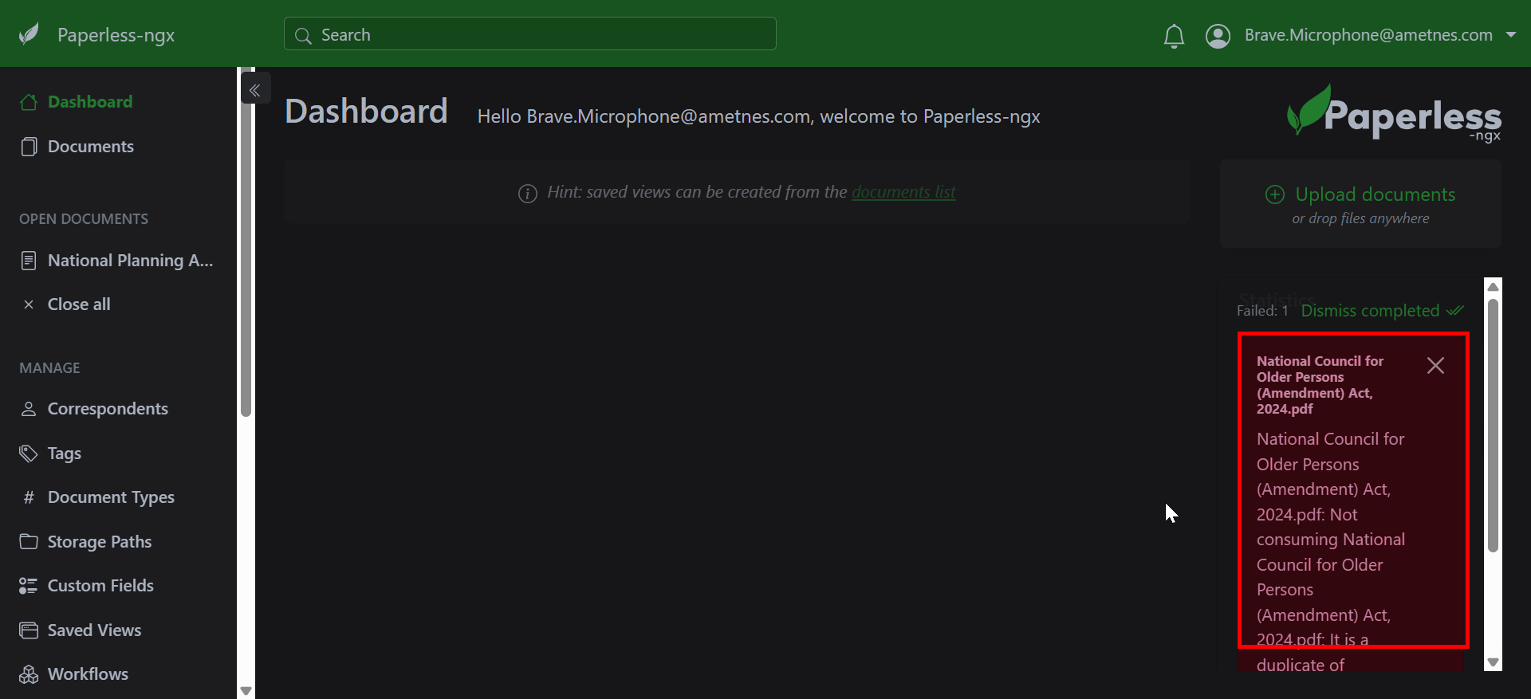Screen dimensions: 1531x699
Task: Click Upload documents button
Action: [x=1374, y=194]
